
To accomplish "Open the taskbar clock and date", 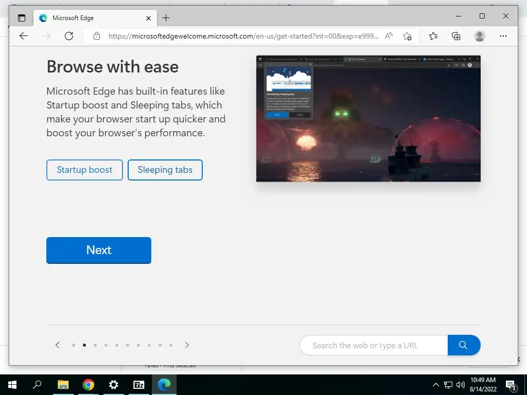I will (483, 385).
